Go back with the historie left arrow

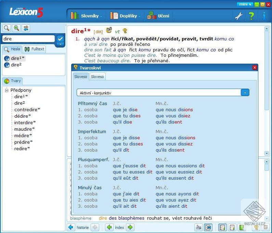(71, 227)
